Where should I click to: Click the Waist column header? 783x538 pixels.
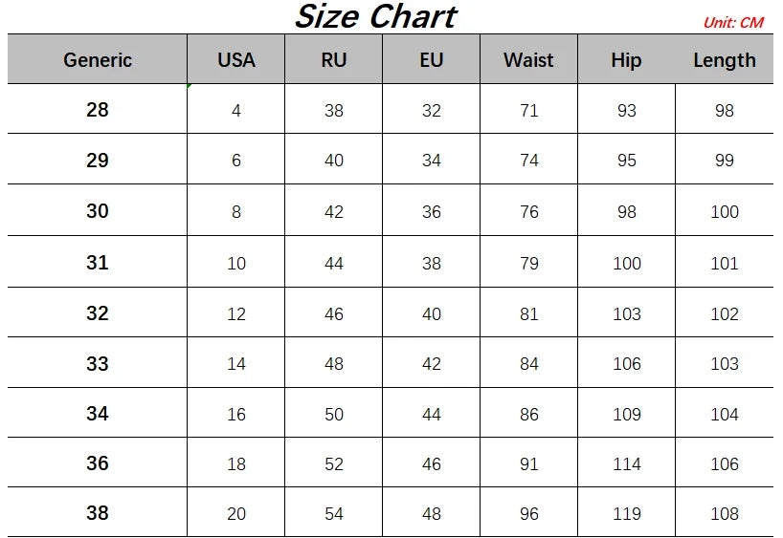[529, 60]
